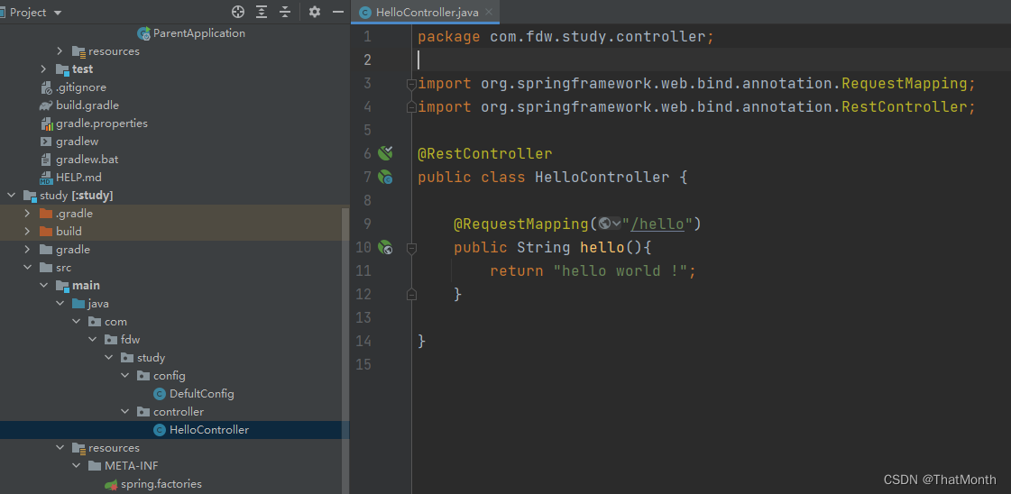Expand the orange build folder
The height and width of the screenshot is (494, 1011).
[x=27, y=231]
